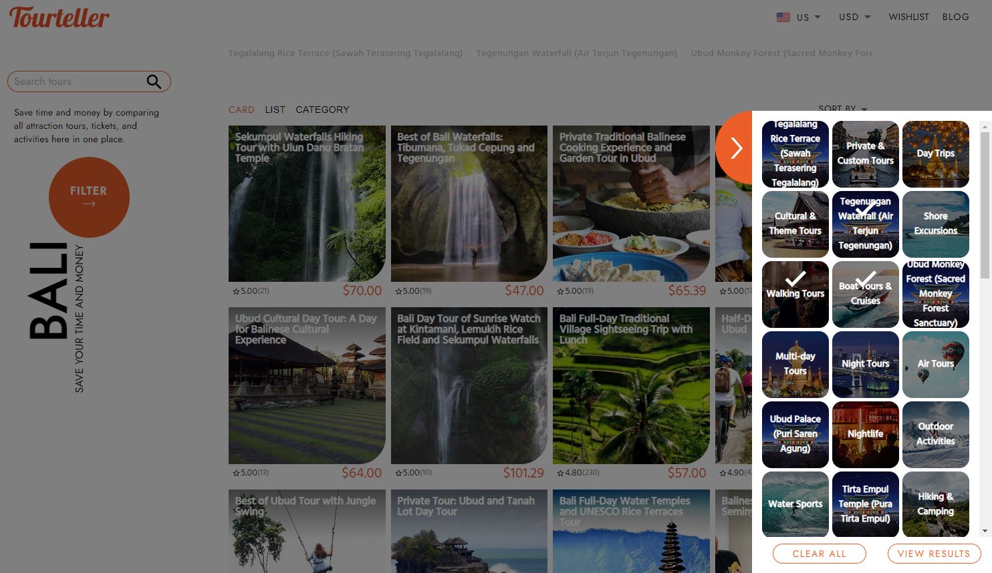992x573 pixels.
Task: Toggle the Water Sports filter tile
Action: click(795, 504)
